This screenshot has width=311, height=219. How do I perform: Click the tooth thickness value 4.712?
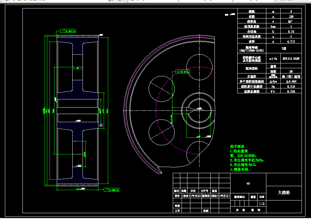coord(291,42)
